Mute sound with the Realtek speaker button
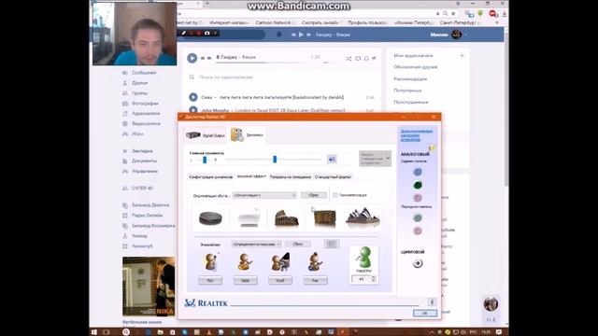598x336 pixels. tap(332, 160)
